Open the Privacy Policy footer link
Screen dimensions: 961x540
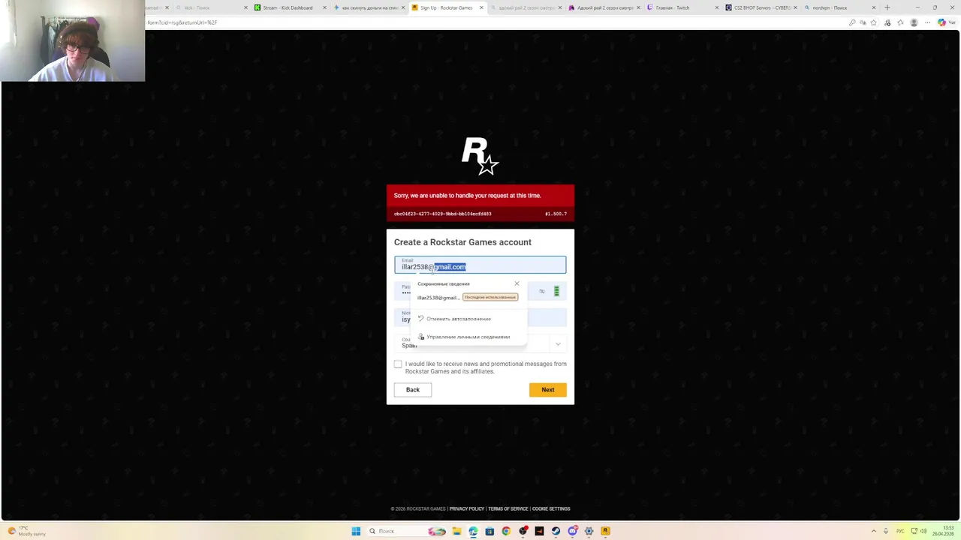[x=467, y=508]
